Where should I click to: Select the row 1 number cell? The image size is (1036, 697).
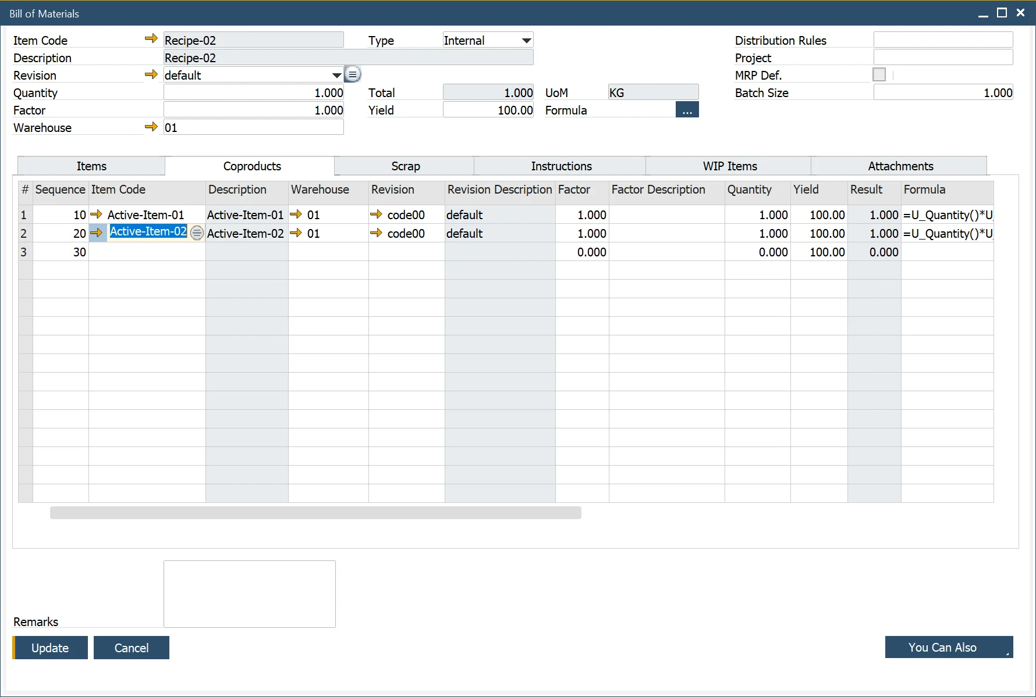click(x=24, y=214)
